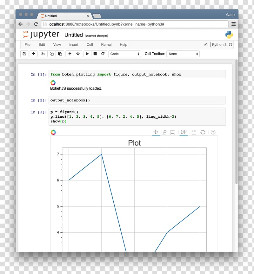Screen dimensions: 254x274
Task: Click the Python logo in header
Action: pos(229,35)
